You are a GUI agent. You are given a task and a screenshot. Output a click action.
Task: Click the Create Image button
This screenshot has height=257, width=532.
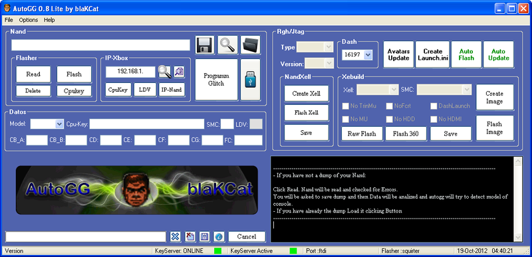click(x=495, y=97)
